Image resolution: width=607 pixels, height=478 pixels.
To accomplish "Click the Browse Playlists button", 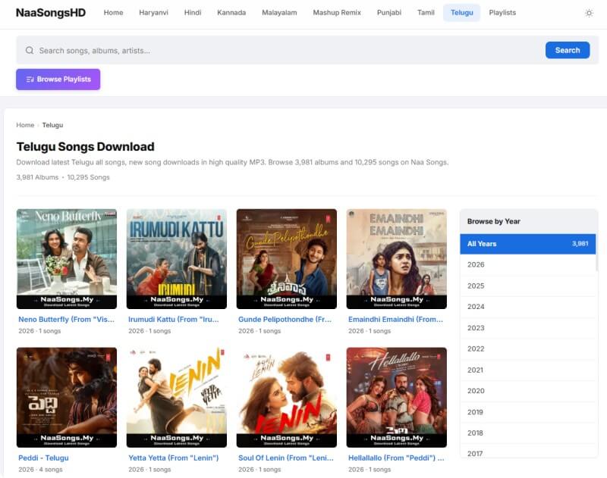I will [58, 80].
